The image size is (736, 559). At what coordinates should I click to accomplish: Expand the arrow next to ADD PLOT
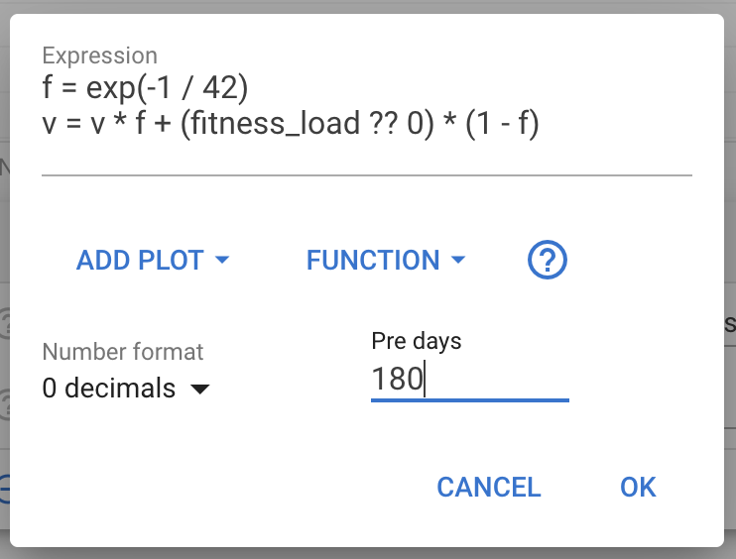point(222,260)
